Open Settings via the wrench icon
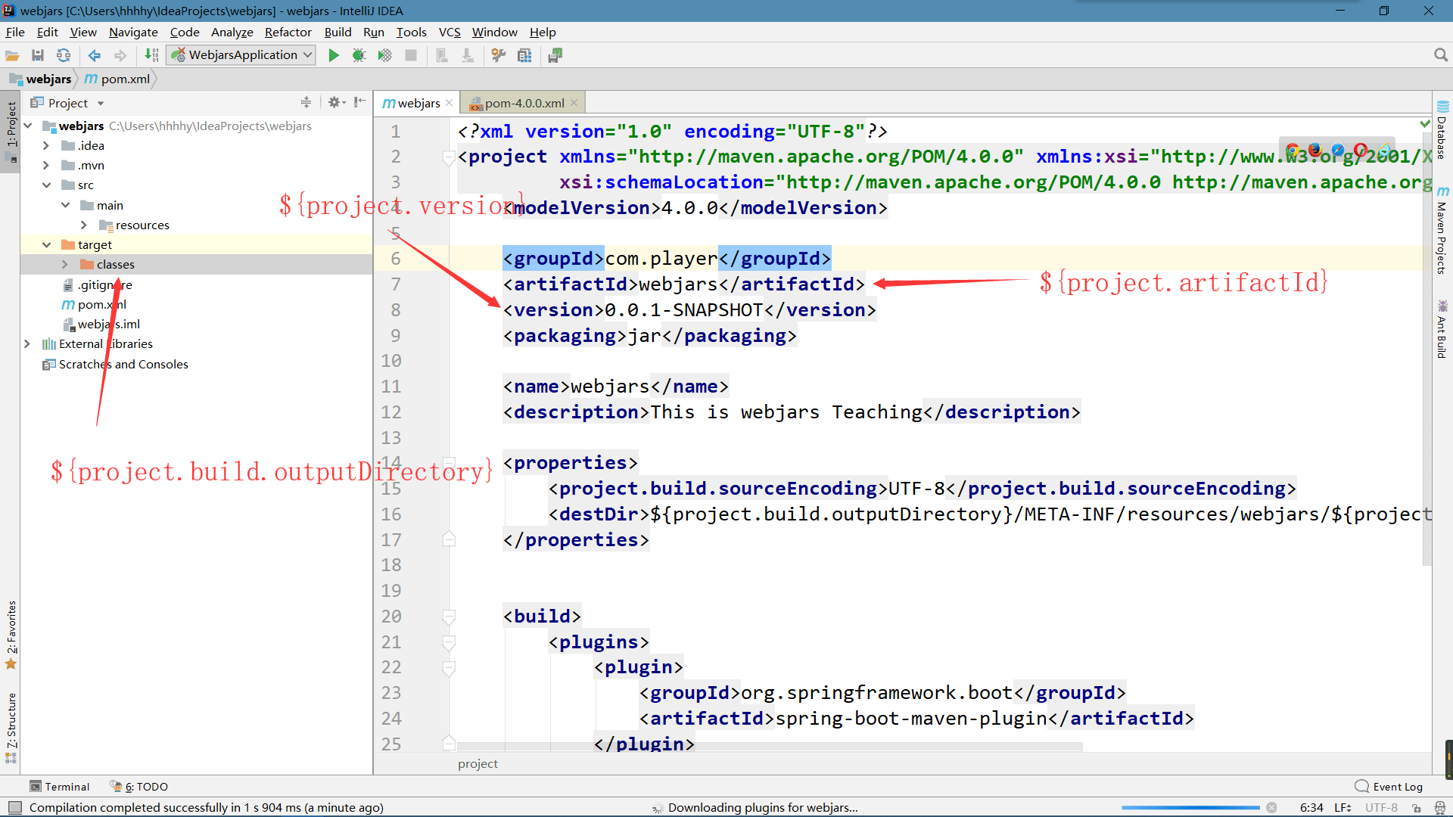Image resolution: width=1453 pixels, height=817 pixels. pos(498,54)
